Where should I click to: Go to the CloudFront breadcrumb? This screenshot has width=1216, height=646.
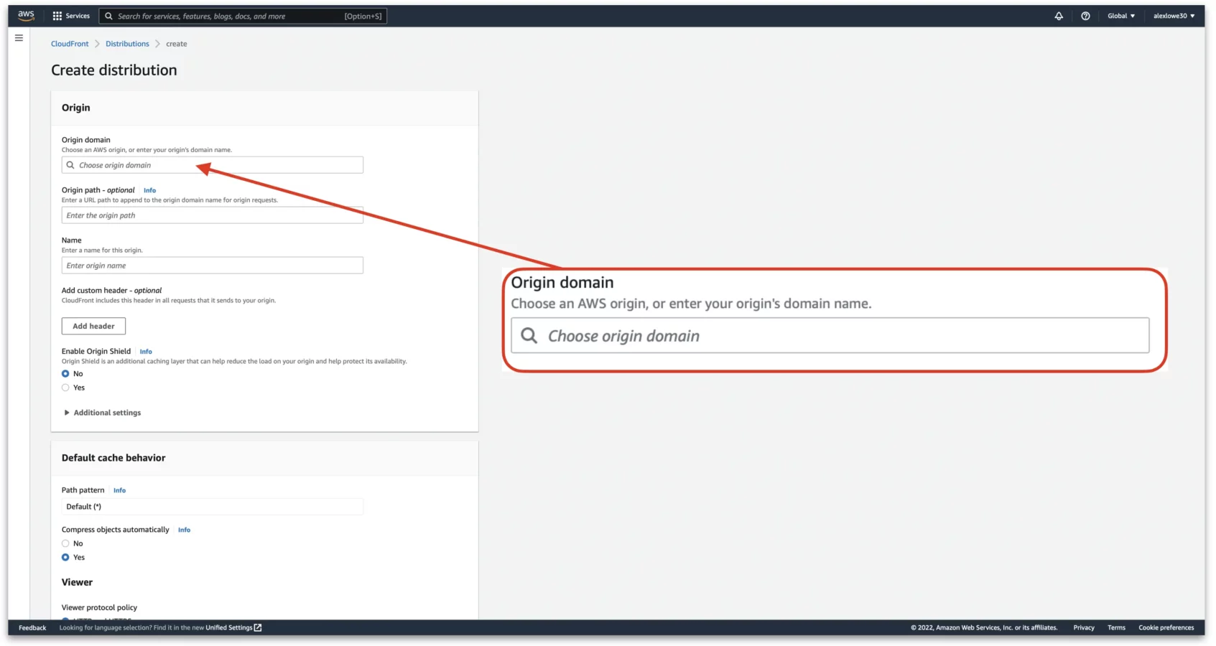[x=70, y=44]
